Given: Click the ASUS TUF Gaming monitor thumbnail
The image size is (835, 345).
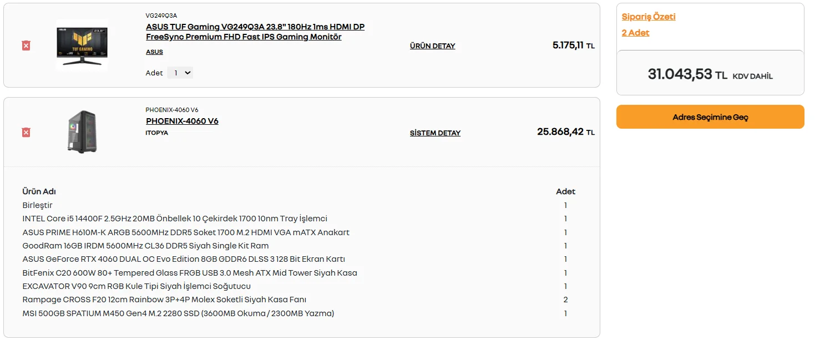Looking at the screenshot, I should pos(82,45).
